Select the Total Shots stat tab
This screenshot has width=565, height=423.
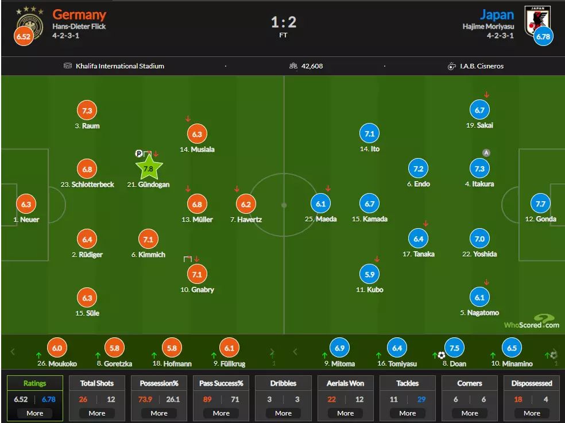click(96, 383)
